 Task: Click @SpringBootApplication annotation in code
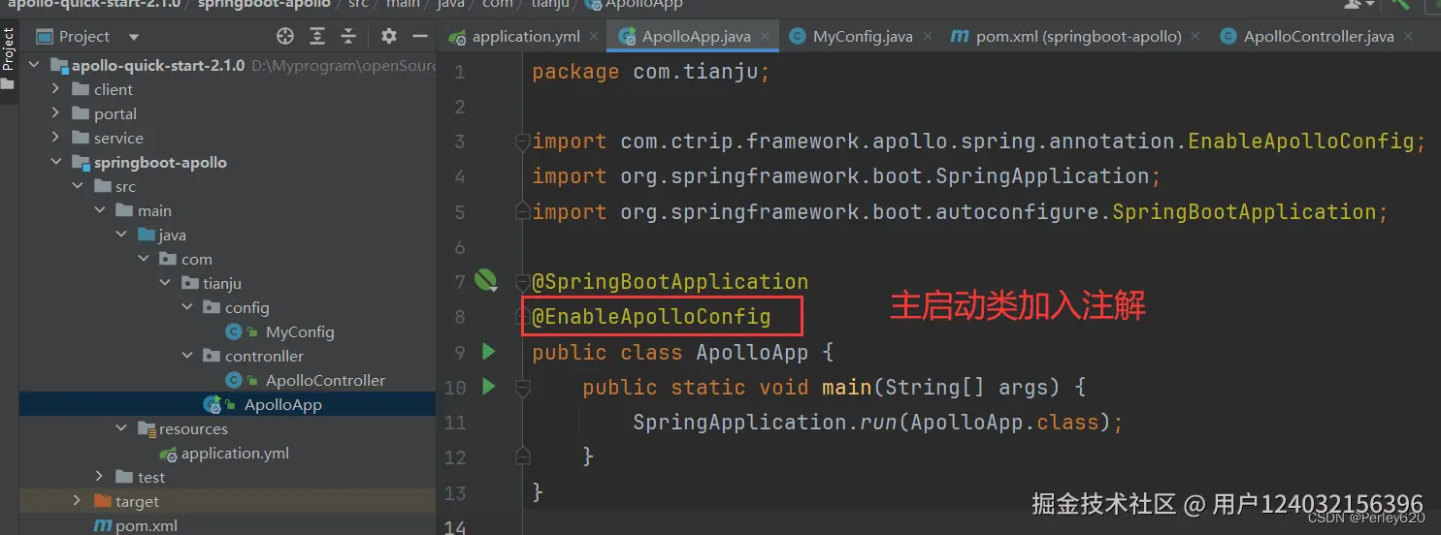tap(670, 282)
